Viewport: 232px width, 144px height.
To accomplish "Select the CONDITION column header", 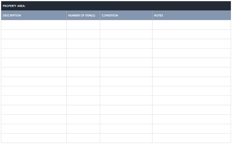I will [x=126, y=15].
